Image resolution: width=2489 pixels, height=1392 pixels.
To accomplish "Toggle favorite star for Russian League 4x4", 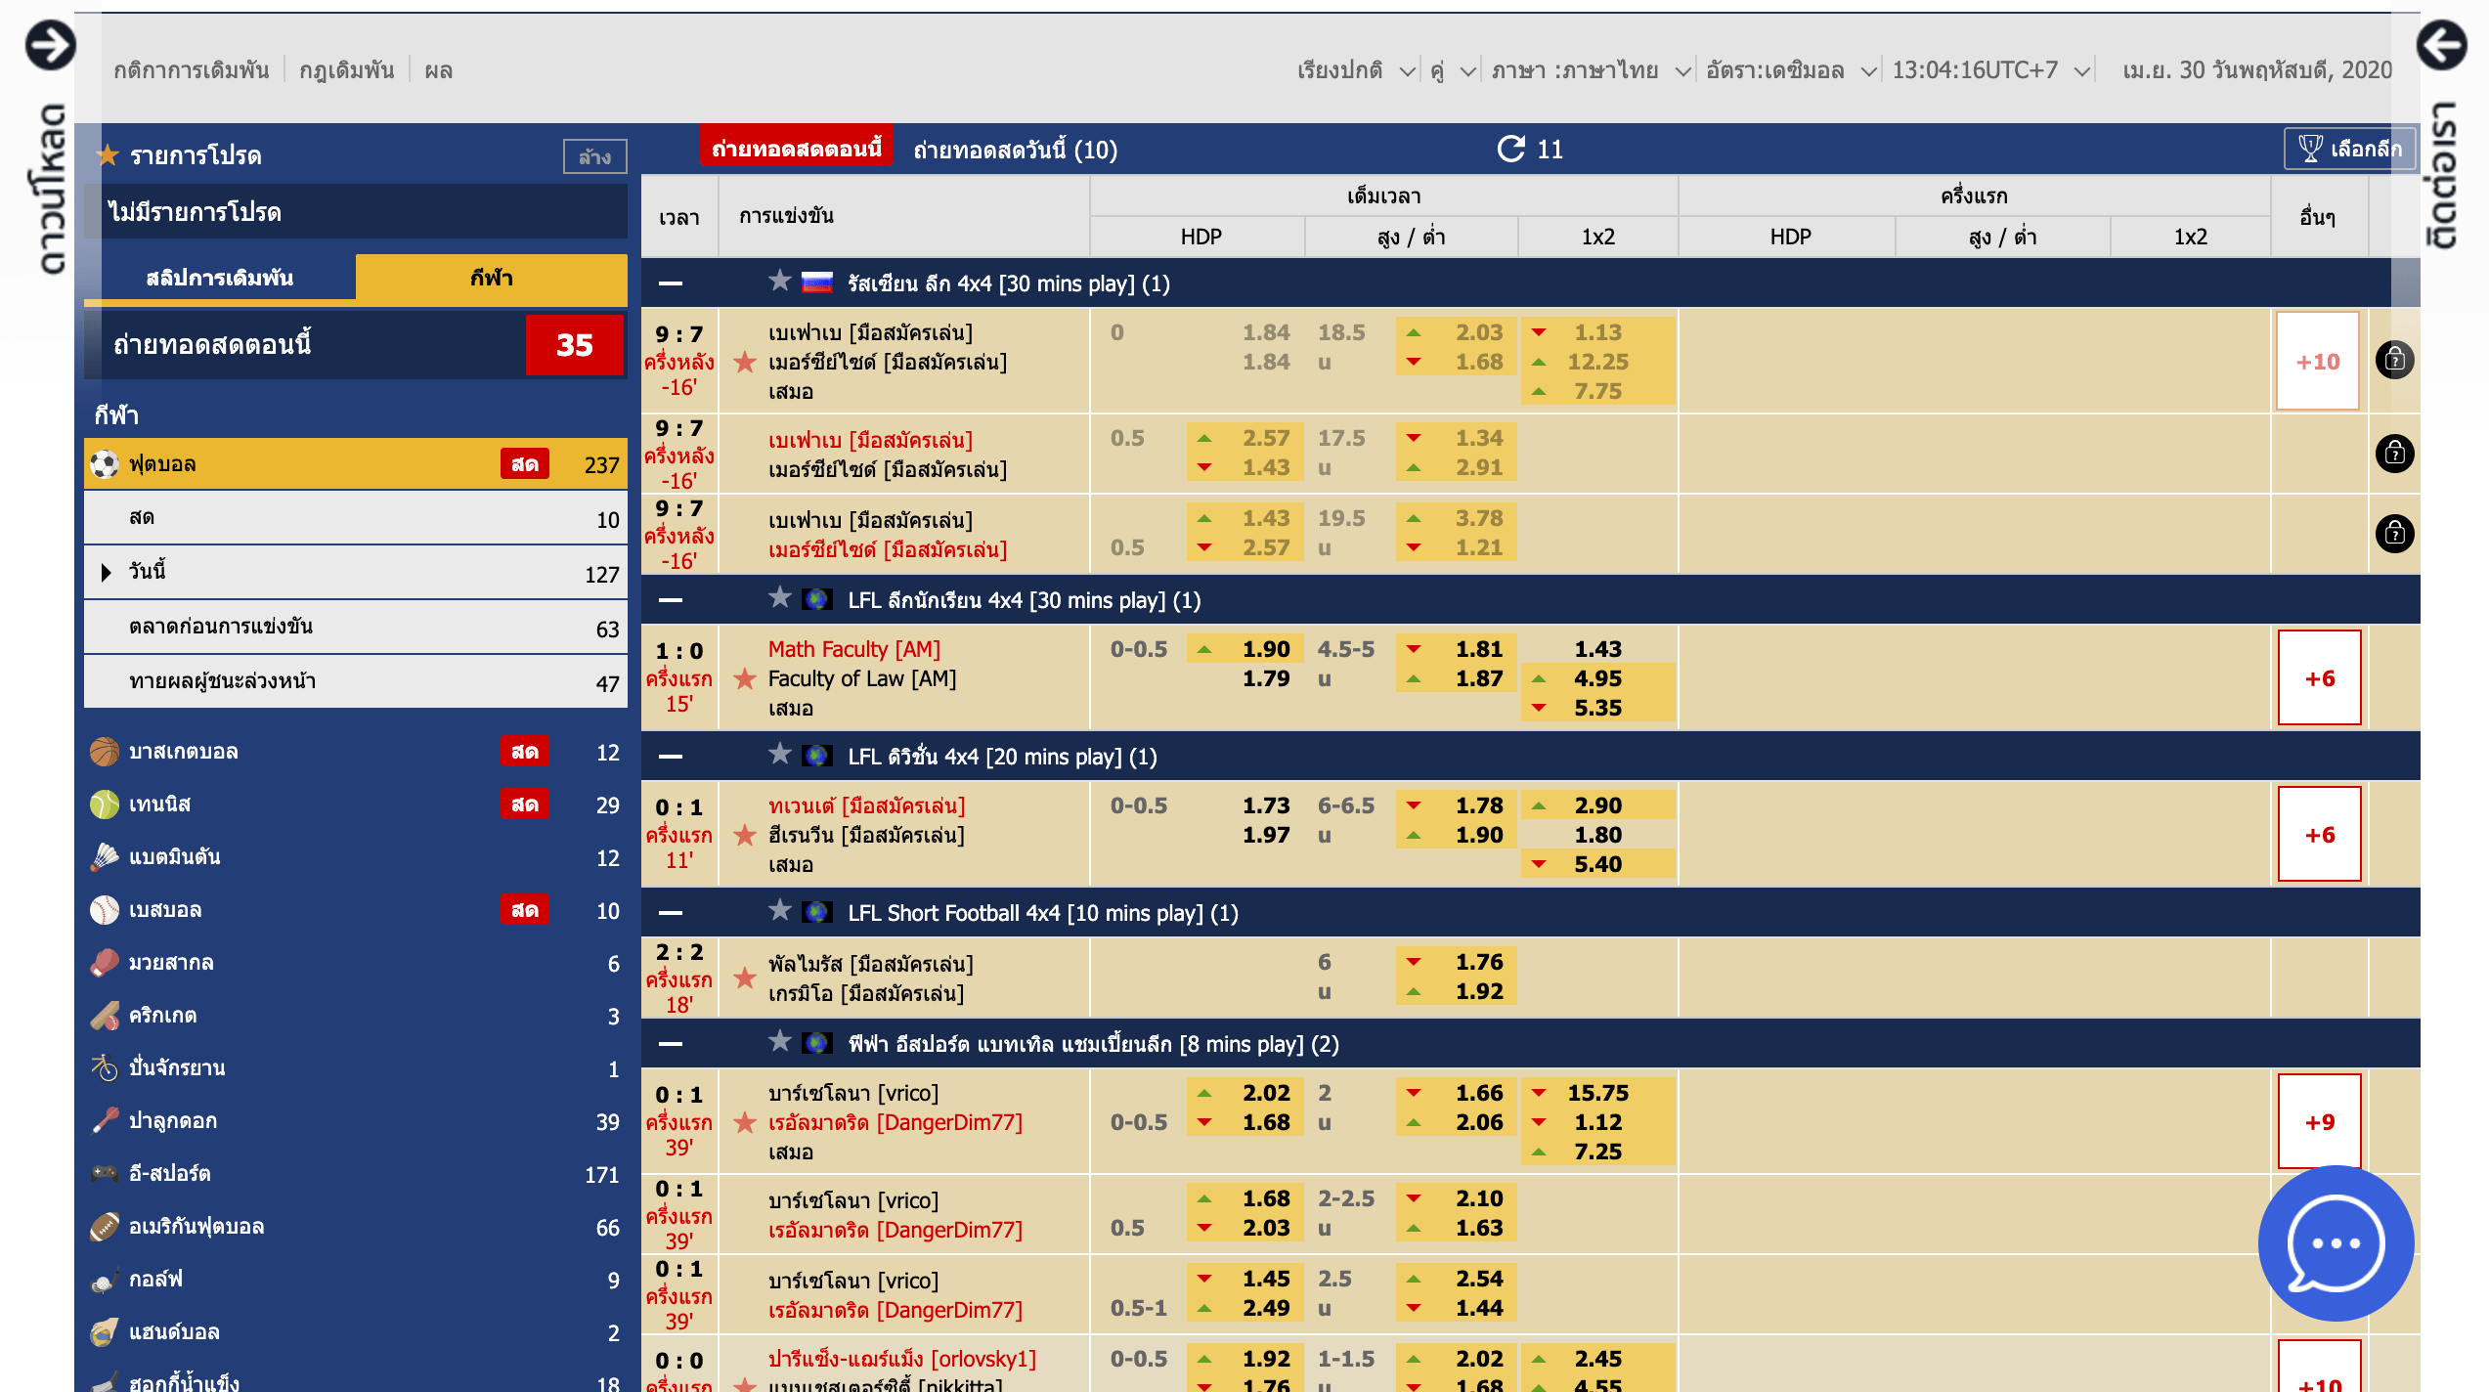I will click(779, 283).
